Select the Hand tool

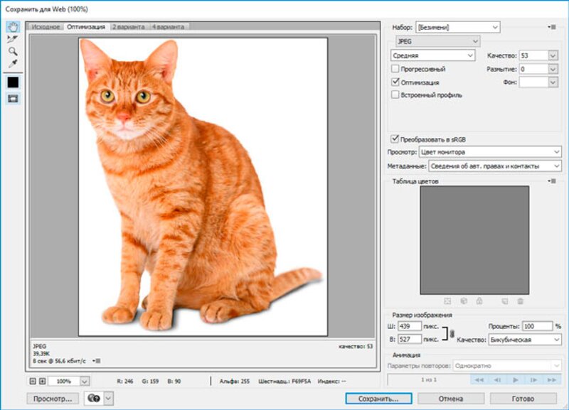pos(13,26)
